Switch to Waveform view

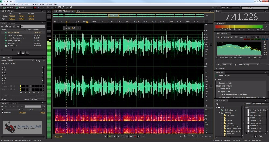8,8
